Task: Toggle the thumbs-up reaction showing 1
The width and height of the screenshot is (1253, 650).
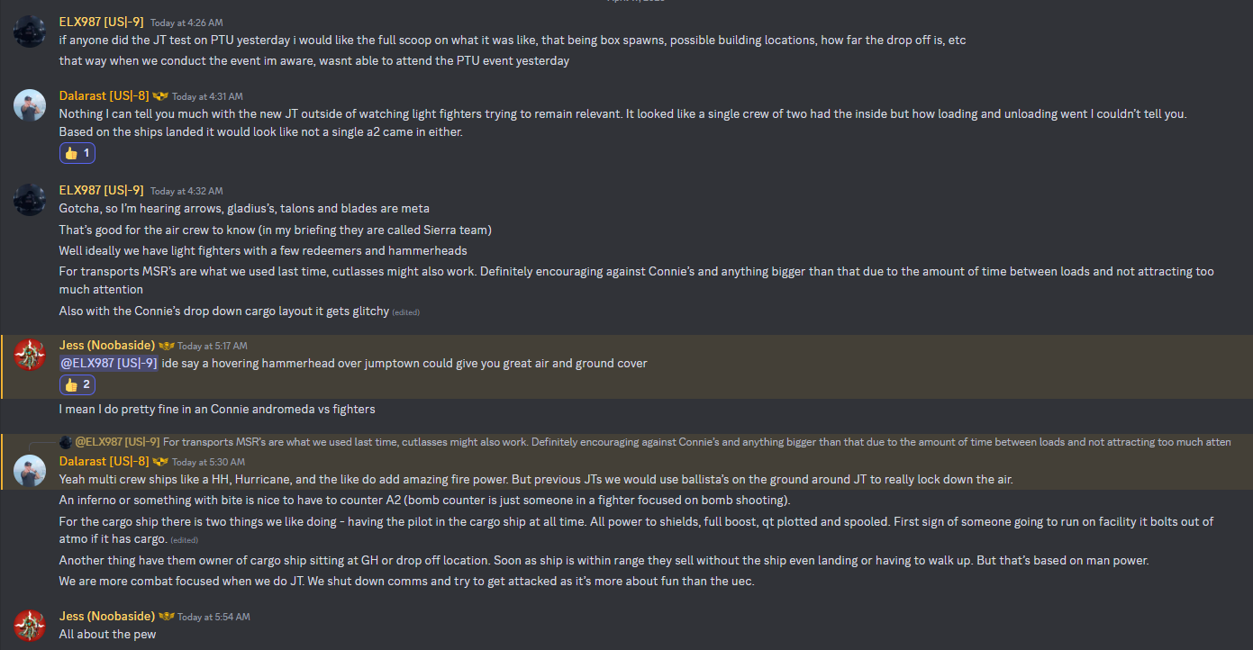Action: pos(77,153)
